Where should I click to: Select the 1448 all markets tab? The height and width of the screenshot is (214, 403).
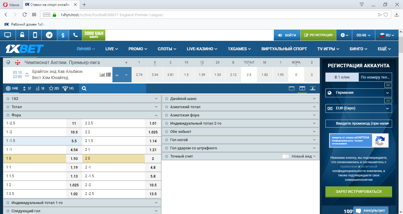click(x=12, y=88)
